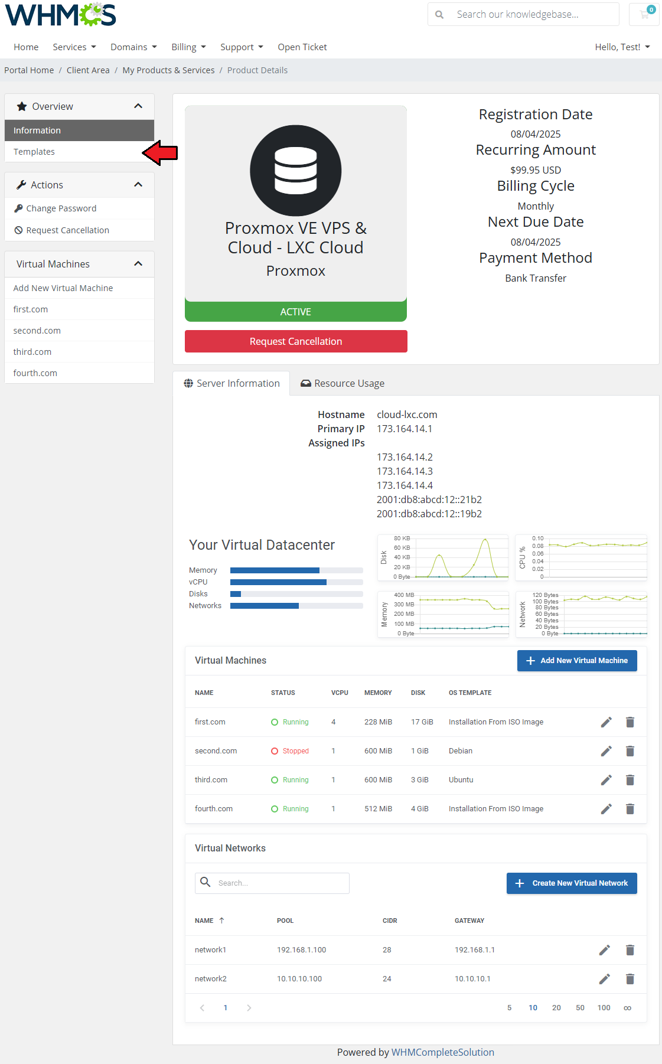Collapse the Overview sidebar panel
The width and height of the screenshot is (662, 1064).
138,106
